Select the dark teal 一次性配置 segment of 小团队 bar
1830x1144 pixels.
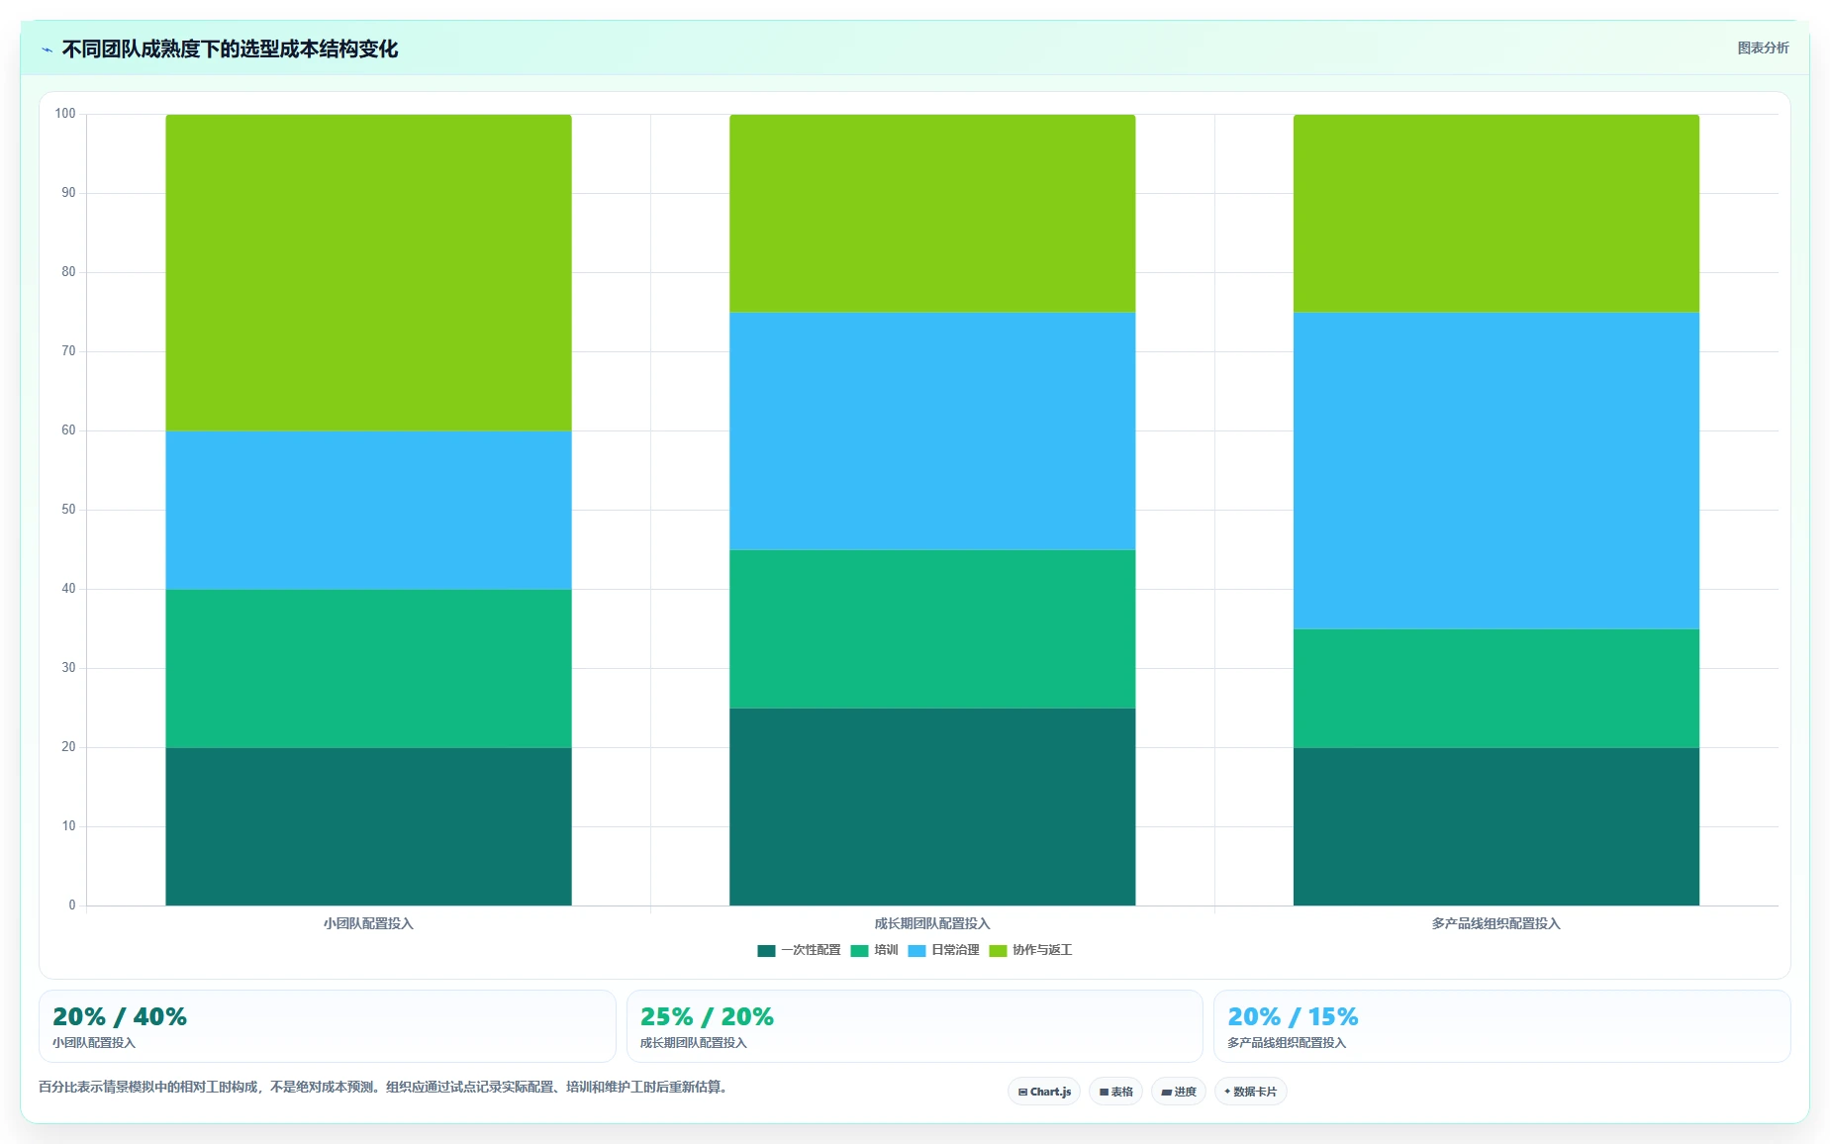pyautogui.click(x=368, y=826)
